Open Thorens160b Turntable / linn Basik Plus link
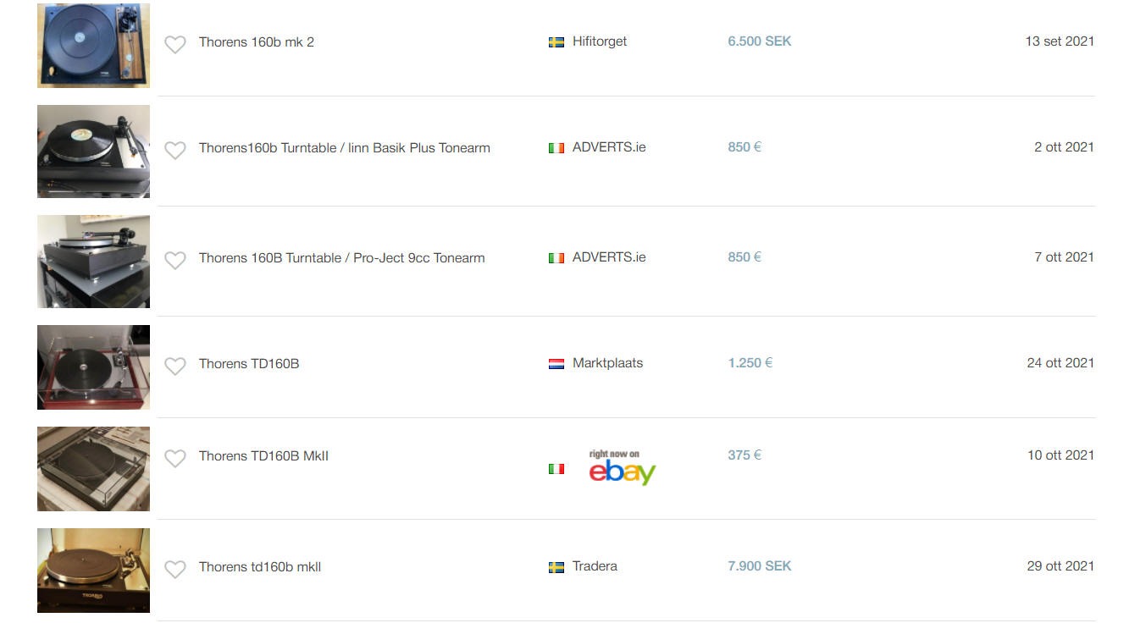Image resolution: width=1146 pixels, height=623 pixels. [345, 148]
